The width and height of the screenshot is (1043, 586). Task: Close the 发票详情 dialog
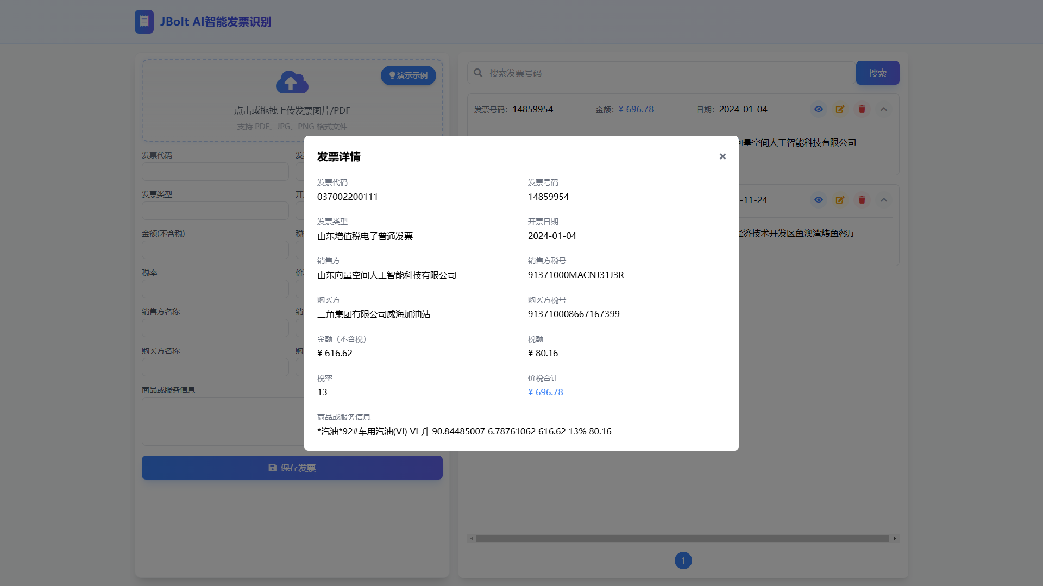(x=722, y=156)
